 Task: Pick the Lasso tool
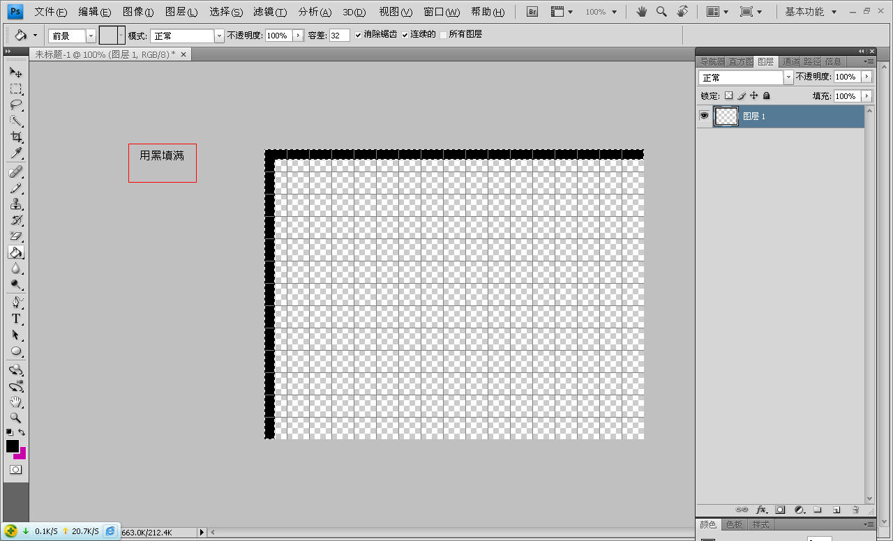tap(15, 105)
